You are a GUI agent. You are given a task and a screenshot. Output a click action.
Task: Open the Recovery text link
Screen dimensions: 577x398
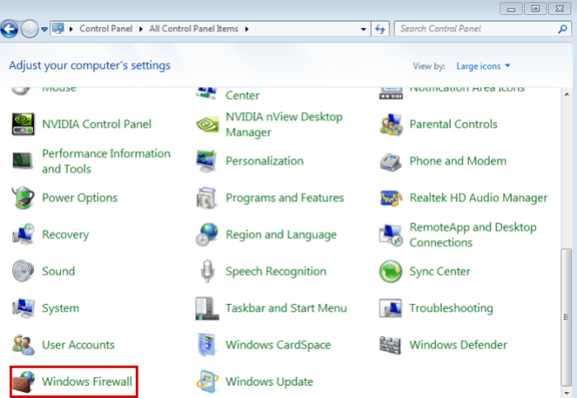[x=65, y=234]
